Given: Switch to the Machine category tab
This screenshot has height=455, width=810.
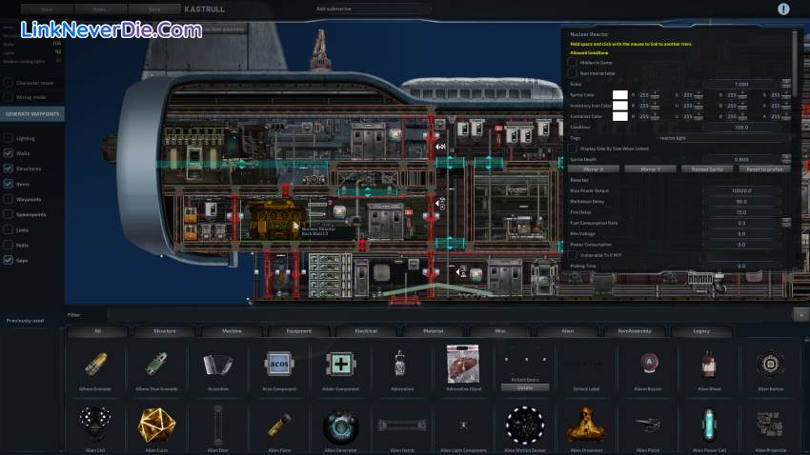Looking at the screenshot, I should click(232, 331).
